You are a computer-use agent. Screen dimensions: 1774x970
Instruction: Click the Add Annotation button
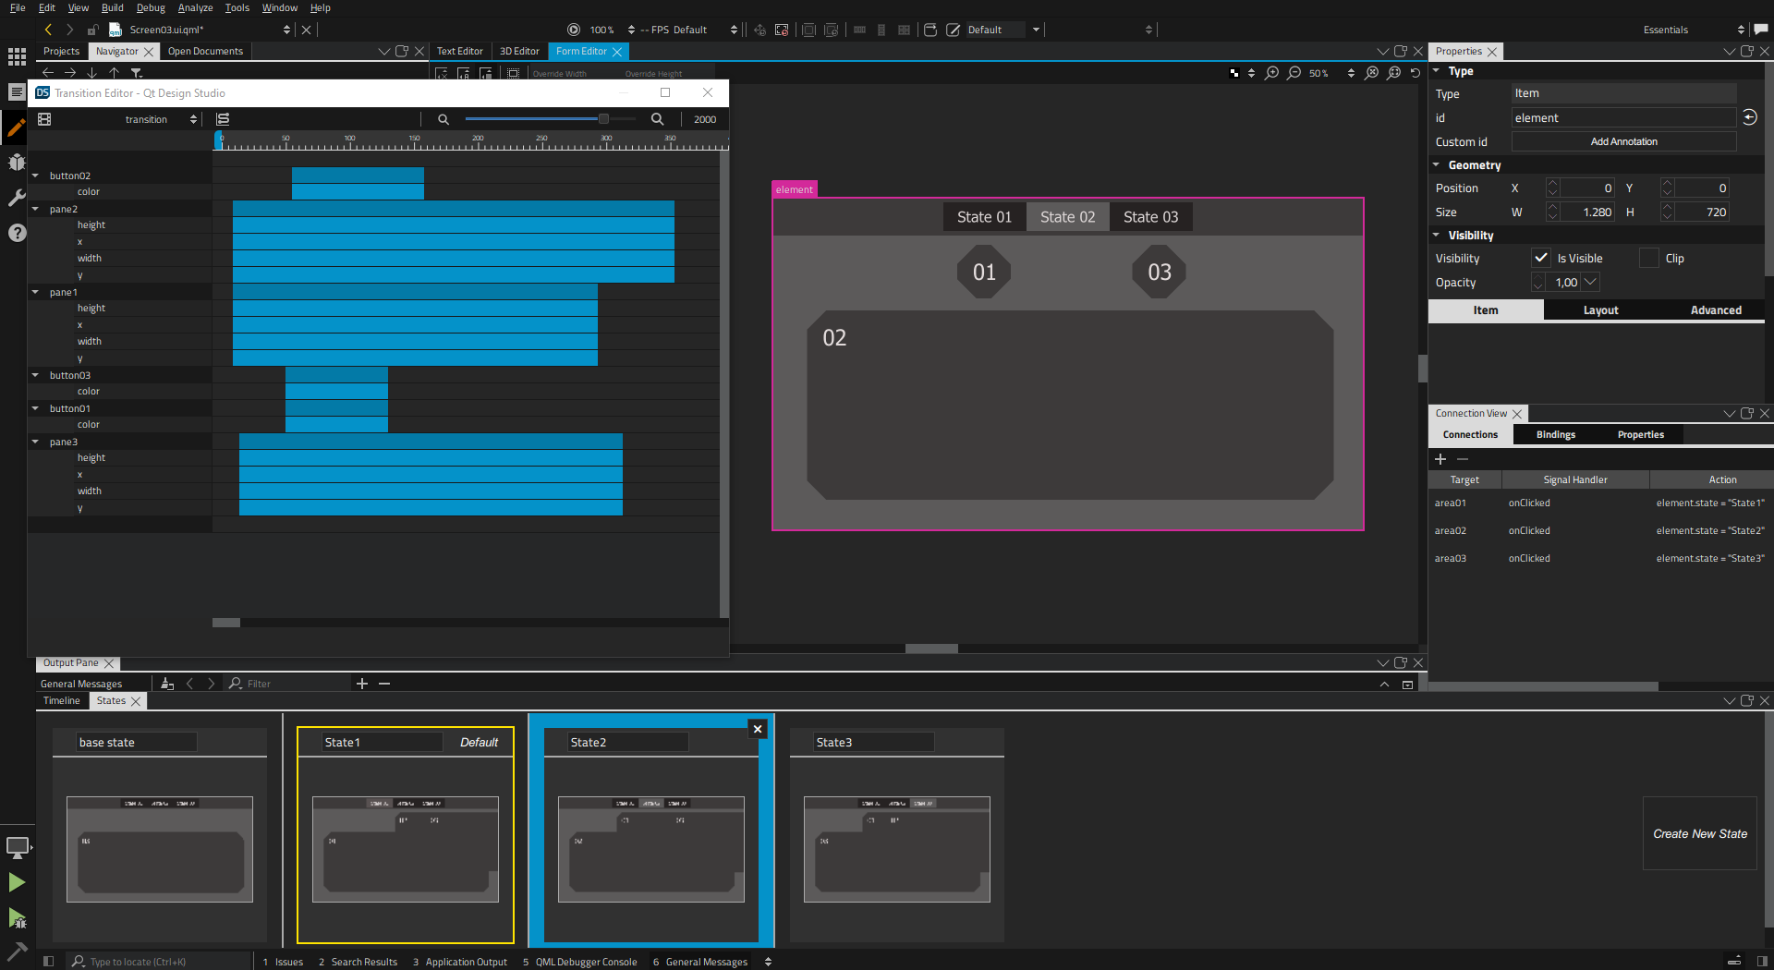[x=1623, y=142]
